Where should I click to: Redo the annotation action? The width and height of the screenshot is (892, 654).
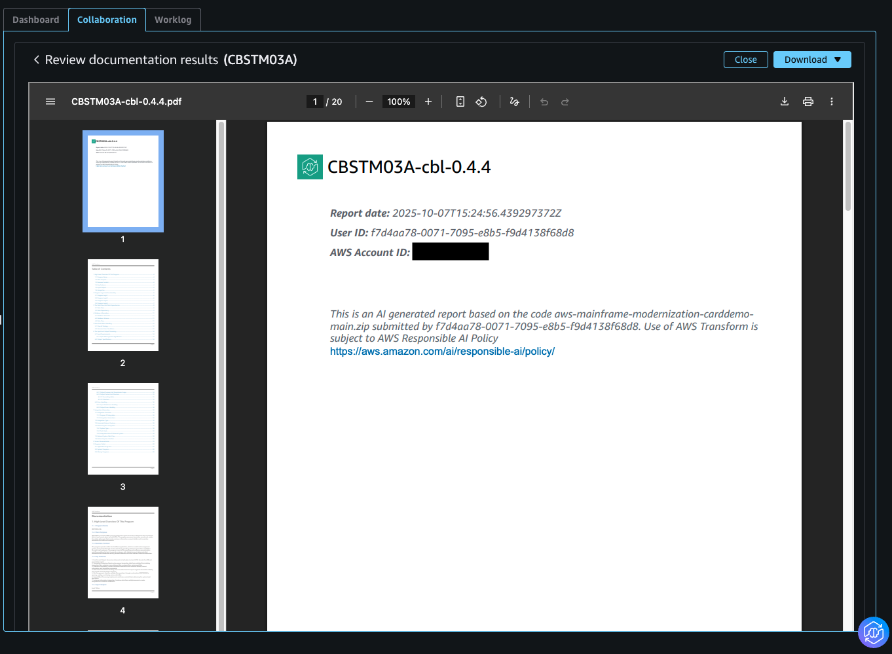click(565, 101)
